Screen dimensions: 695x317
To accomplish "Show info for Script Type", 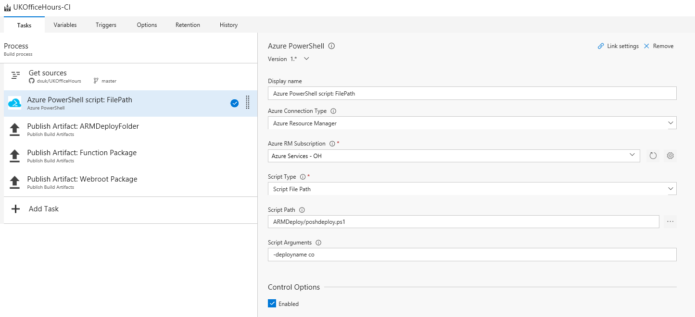I will pyautogui.click(x=303, y=177).
